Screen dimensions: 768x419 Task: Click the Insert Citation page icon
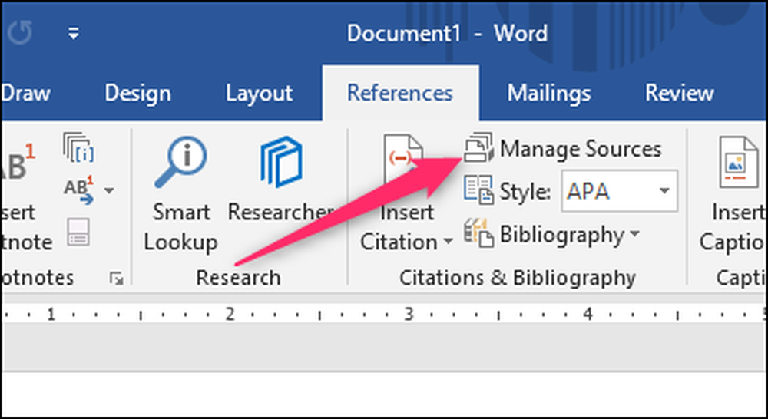click(404, 160)
